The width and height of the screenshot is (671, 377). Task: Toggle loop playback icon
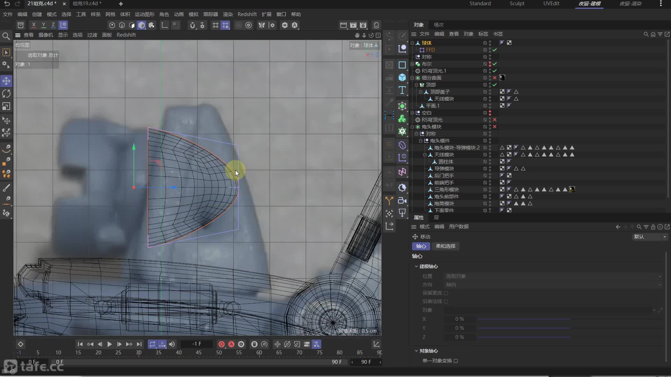(152, 344)
